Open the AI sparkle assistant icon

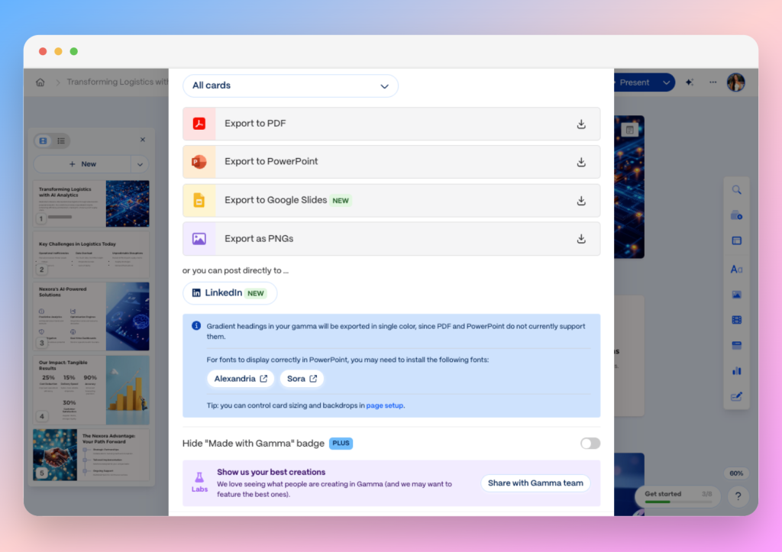[690, 82]
